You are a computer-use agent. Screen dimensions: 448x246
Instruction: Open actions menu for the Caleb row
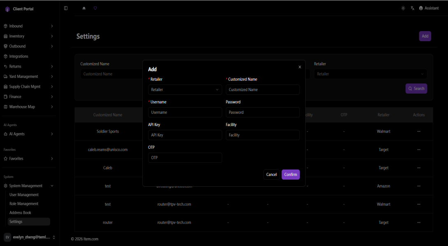coord(419,168)
